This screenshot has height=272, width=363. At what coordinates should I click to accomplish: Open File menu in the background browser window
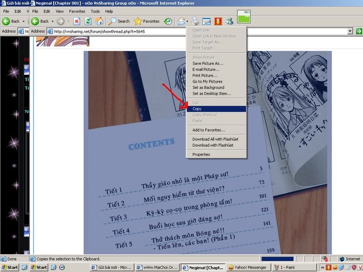6,11
